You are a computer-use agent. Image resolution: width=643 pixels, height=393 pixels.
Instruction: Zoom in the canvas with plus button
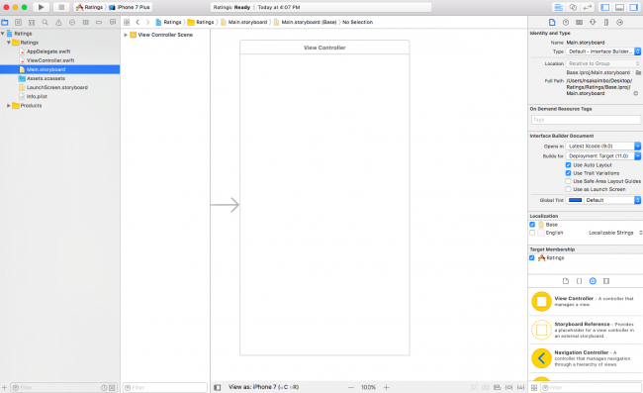click(386, 387)
